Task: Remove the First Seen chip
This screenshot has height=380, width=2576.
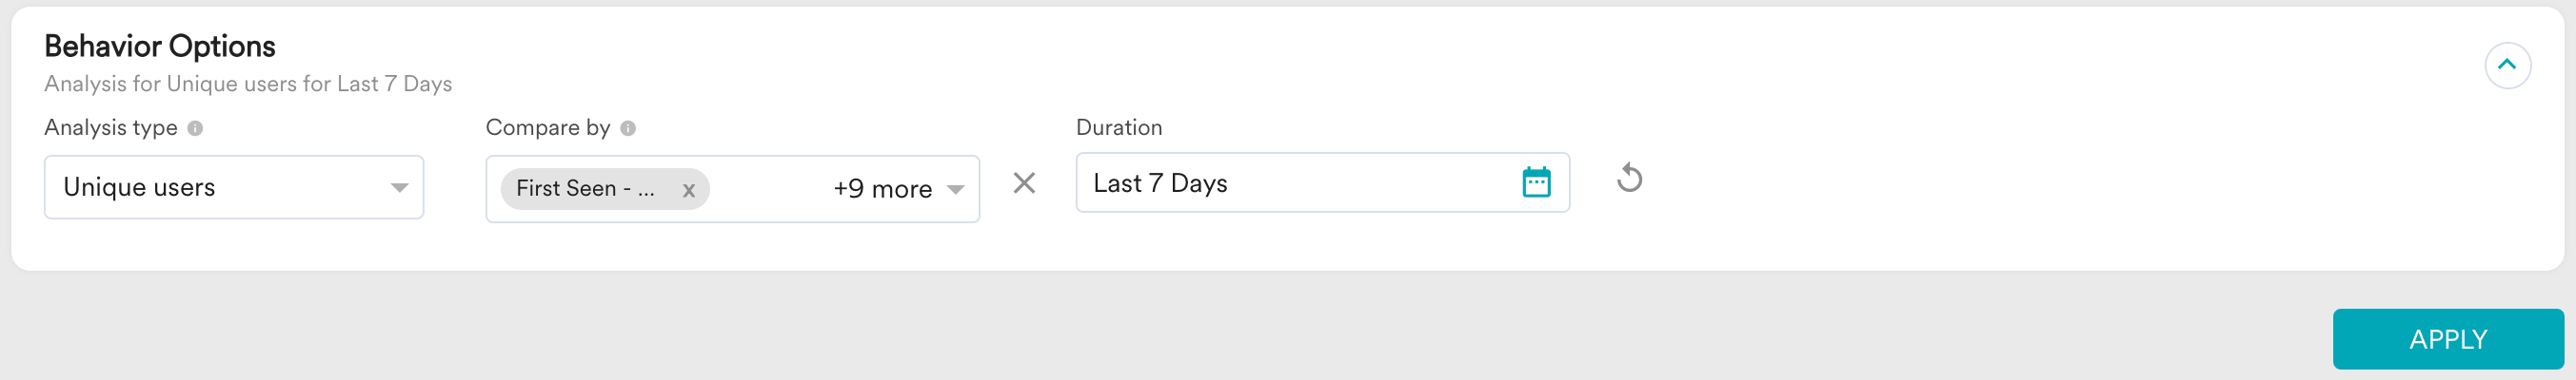Action: pyautogui.click(x=689, y=189)
